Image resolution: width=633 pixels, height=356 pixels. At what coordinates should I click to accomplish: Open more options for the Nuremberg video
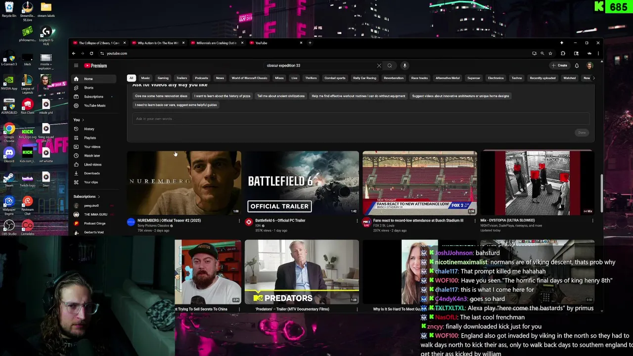[x=239, y=221]
